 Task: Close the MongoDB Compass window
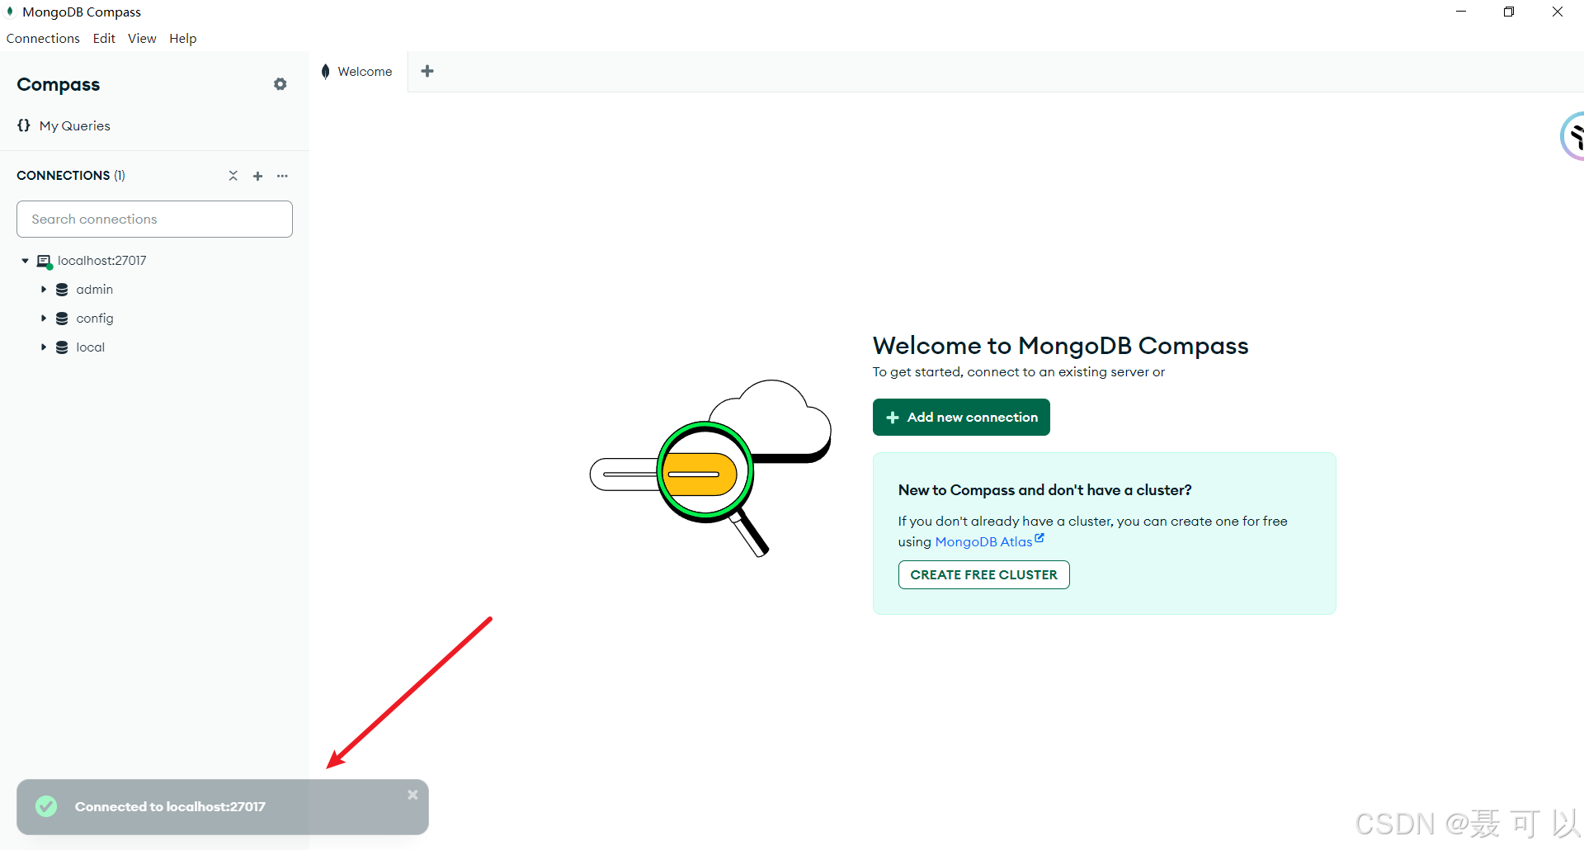1558,12
